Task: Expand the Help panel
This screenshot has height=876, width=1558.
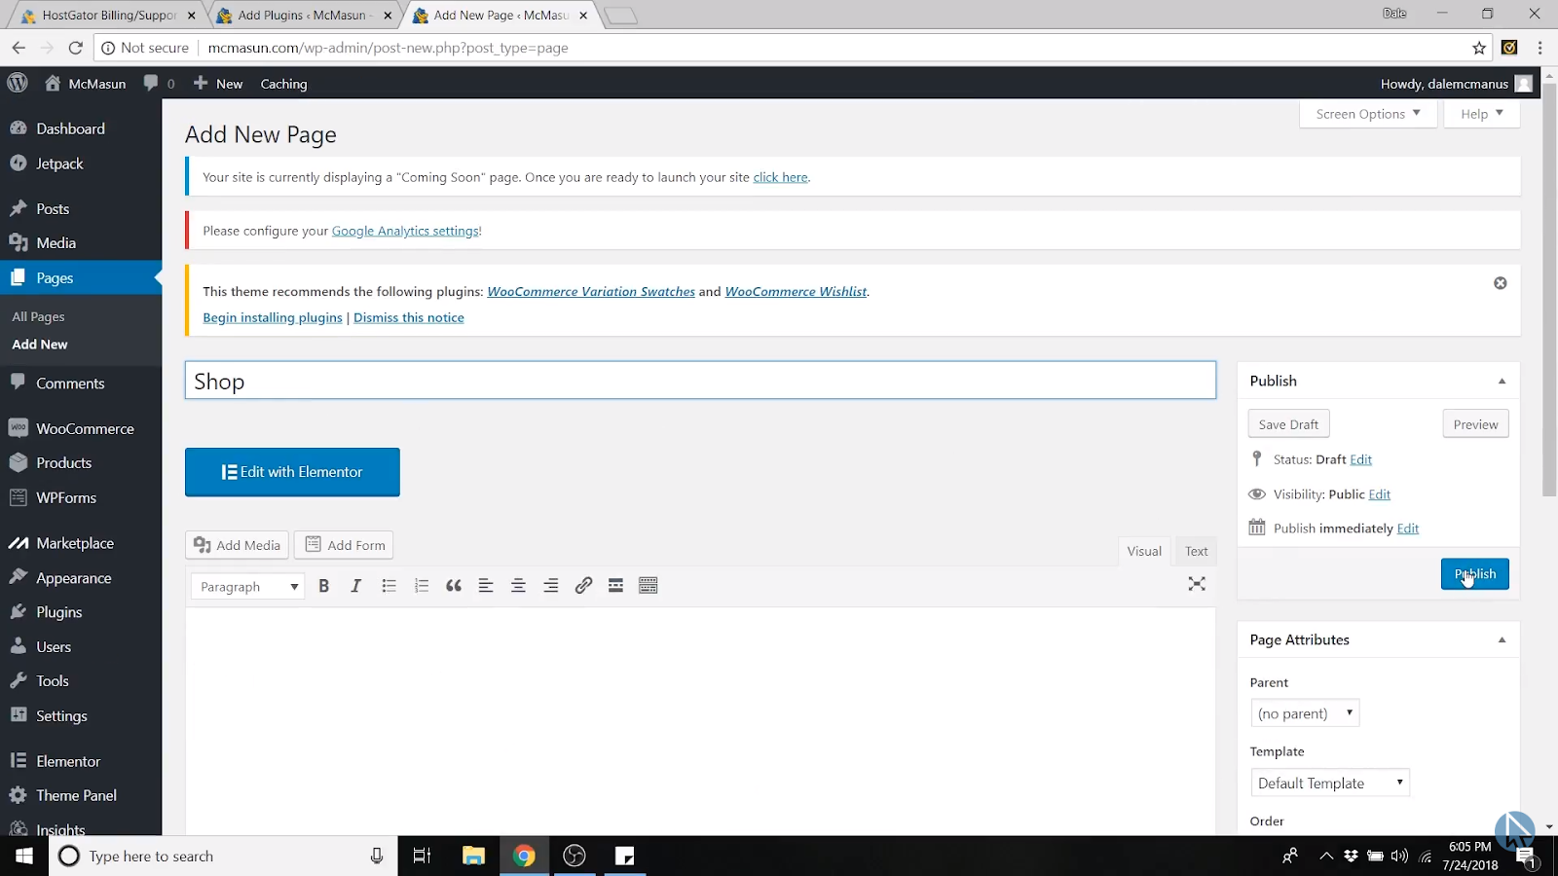Action: (x=1482, y=114)
